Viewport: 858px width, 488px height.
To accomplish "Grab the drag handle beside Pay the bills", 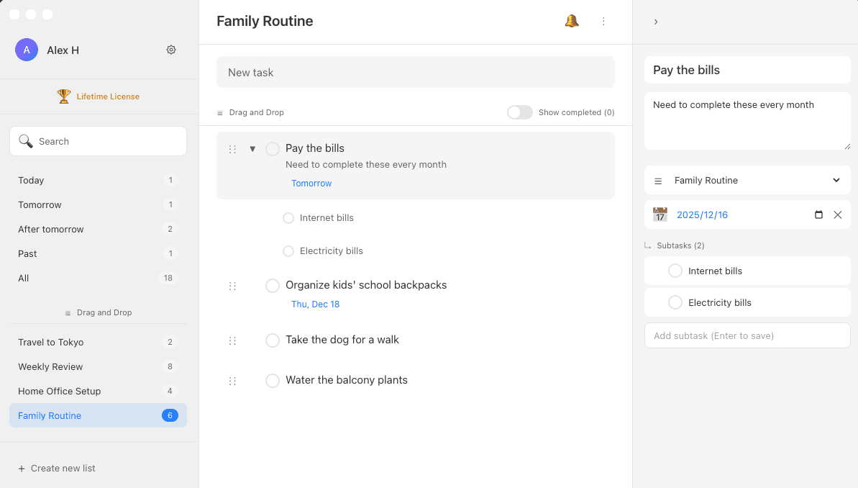I will click(x=232, y=149).
